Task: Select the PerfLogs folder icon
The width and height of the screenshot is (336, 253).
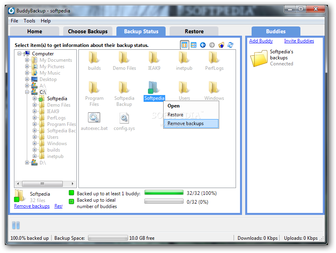Action: pyautogui.click(x=214, y=57)
